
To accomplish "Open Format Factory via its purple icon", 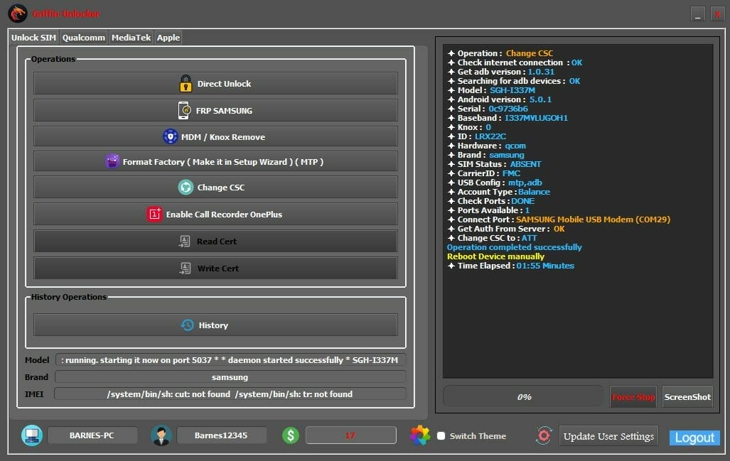I will (112, 161).
